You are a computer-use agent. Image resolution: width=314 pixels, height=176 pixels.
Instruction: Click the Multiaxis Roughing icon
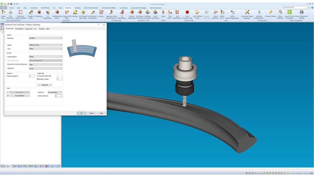point(147,12)
